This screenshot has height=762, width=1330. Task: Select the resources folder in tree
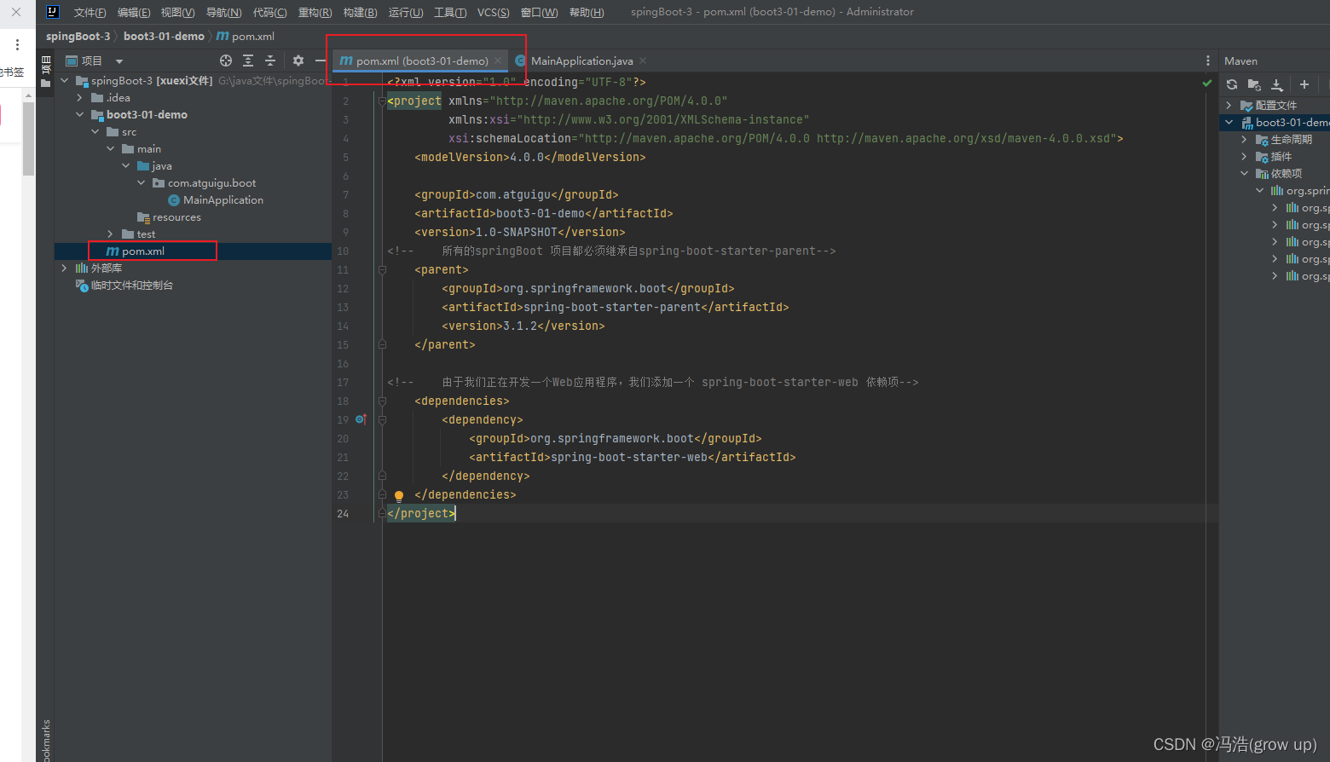[x=176, y=217]
